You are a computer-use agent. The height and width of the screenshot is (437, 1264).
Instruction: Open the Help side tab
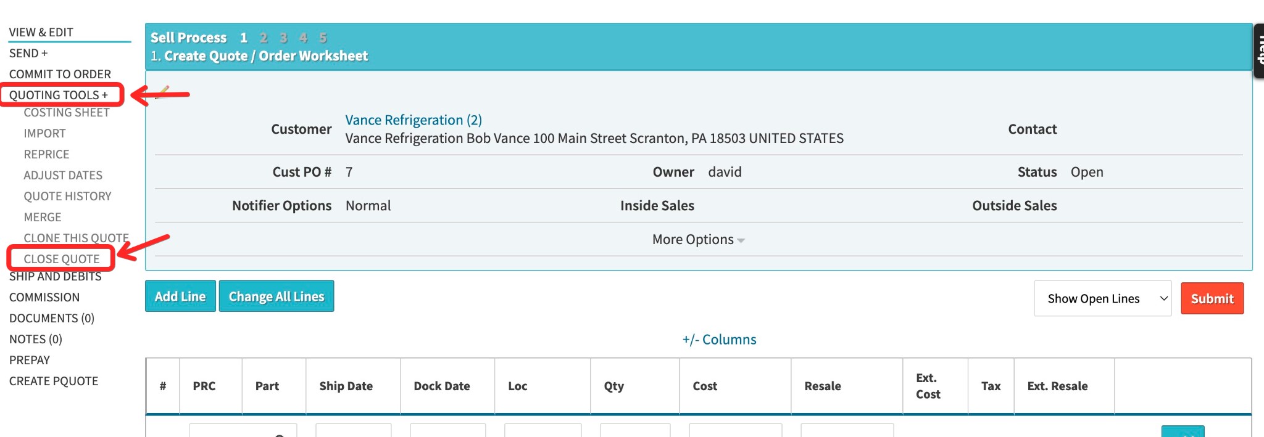(x=1259, y=51)
